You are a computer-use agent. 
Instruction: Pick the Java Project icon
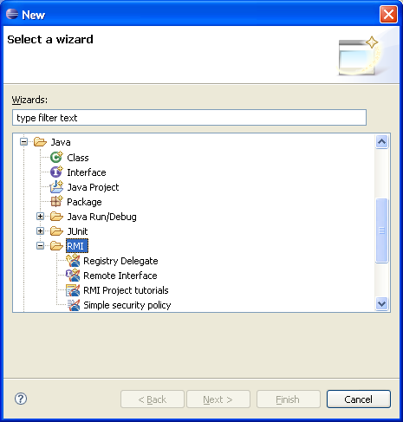pos(56,187)
